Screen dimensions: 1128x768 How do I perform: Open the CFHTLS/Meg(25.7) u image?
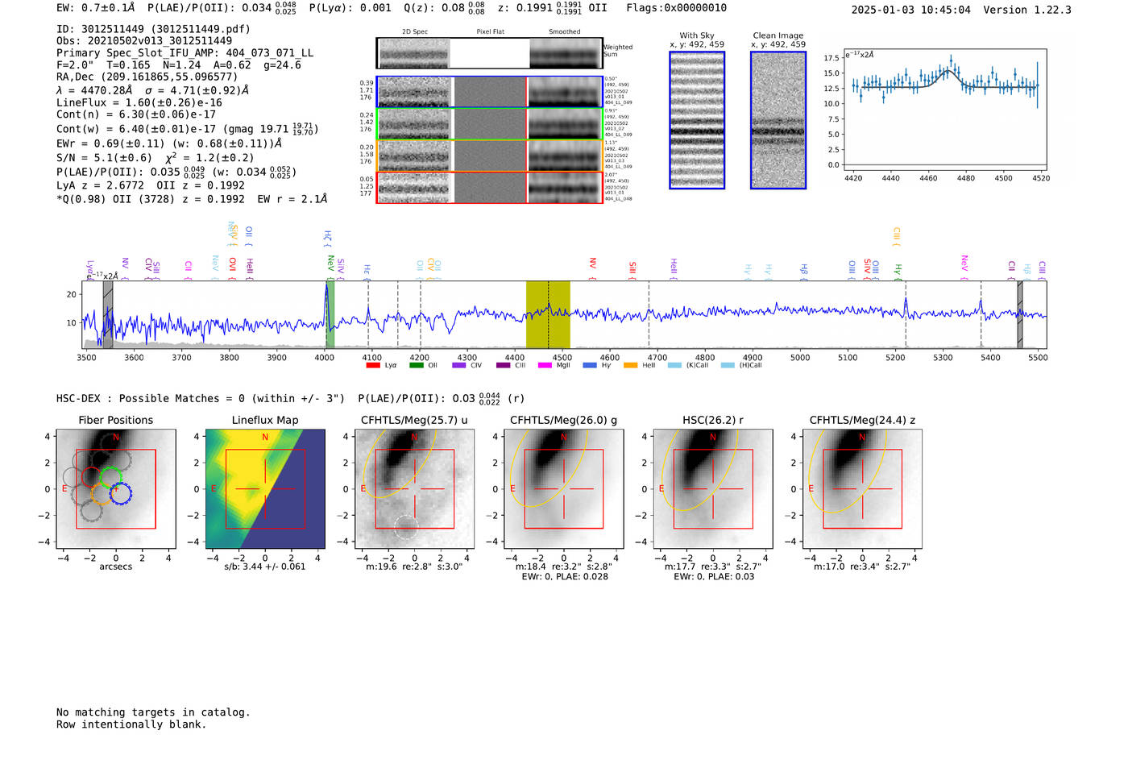415,488
